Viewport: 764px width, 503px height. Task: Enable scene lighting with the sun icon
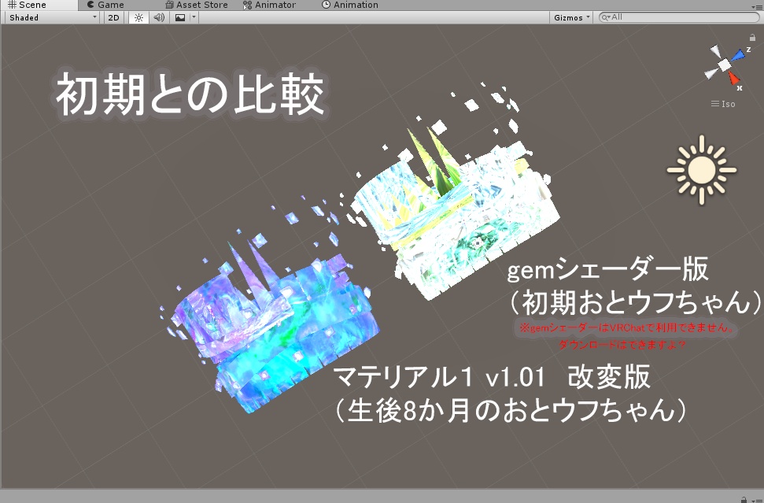click(138, 17)
